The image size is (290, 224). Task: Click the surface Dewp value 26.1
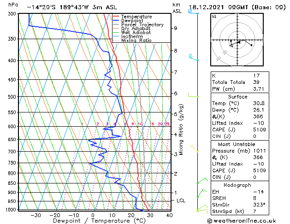tap(259, 110)
